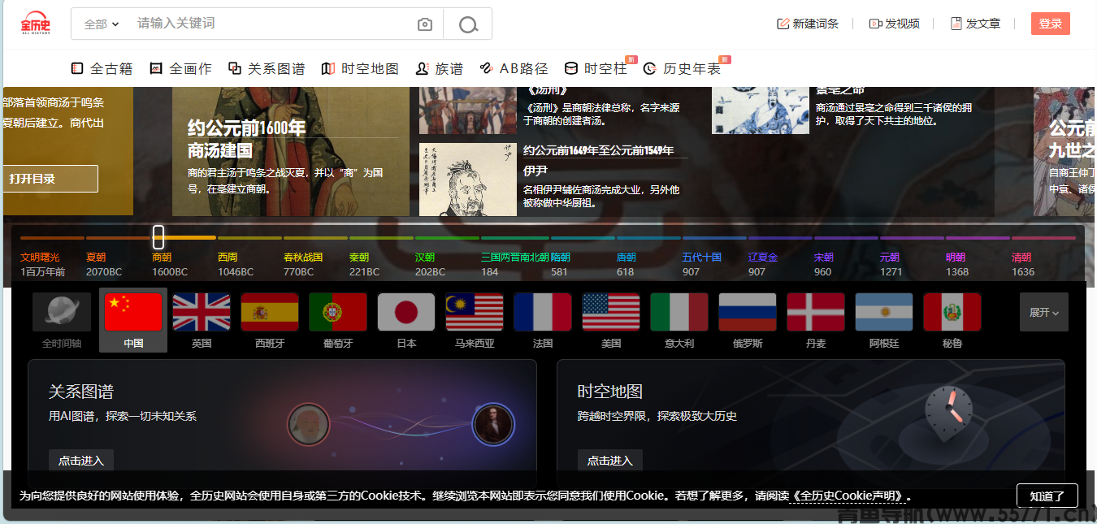1097x524 pixels.
Task: Select 宋朝 960 on the timeline
Action: tap(824, 264)
